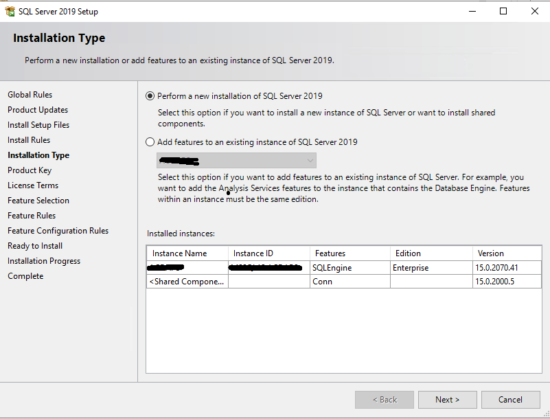Go to Product Updates step
The image size is (550, 419).
[38, 110]
